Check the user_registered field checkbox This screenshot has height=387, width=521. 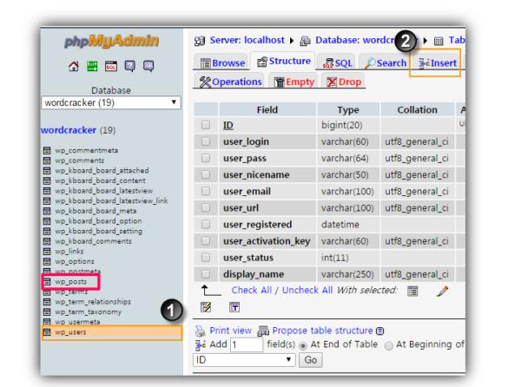click(206, 225)
